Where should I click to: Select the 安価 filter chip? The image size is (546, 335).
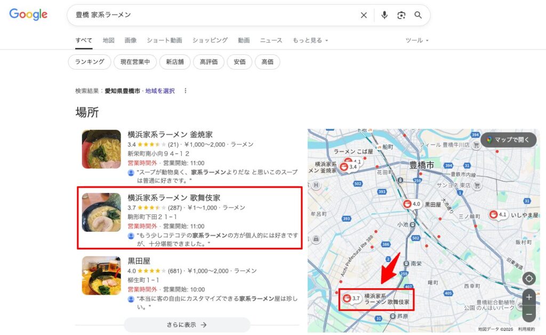(239, 62)
